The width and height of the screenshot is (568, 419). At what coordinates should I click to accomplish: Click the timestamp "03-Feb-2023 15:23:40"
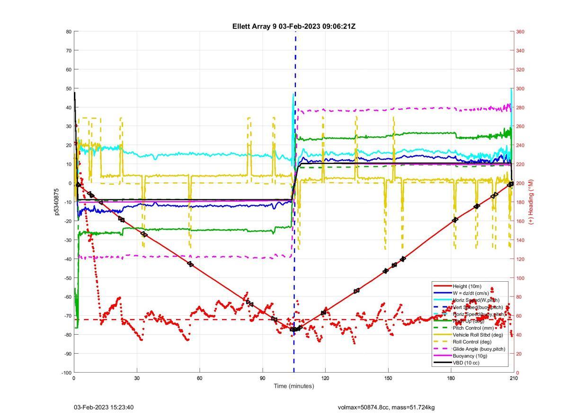(x=104, y=407)
